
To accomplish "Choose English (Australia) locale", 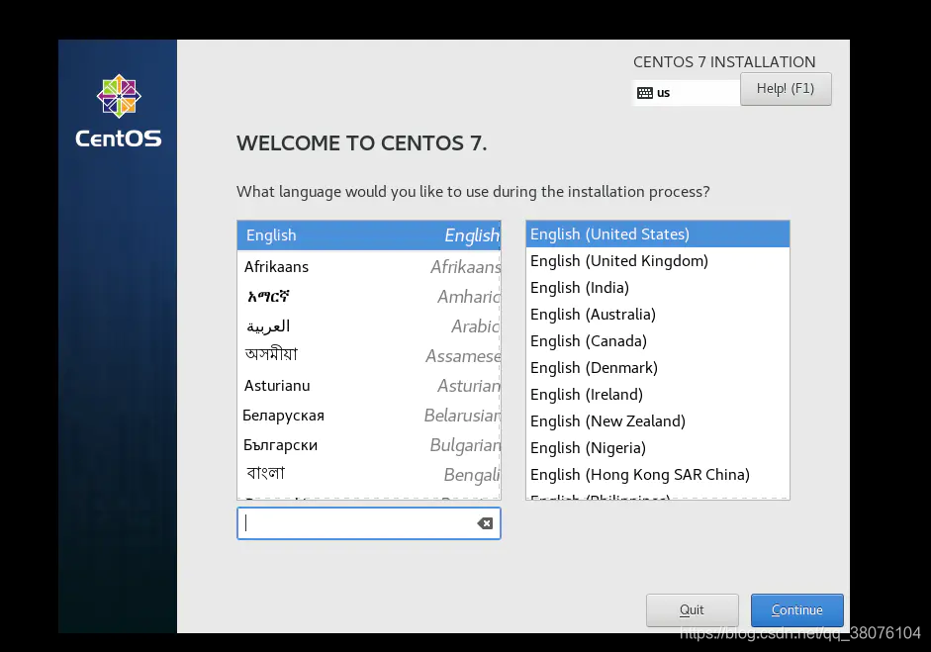I will [657, 314].
